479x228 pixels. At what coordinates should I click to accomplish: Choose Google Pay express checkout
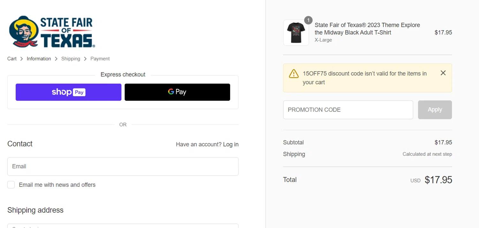coord(177,92)
